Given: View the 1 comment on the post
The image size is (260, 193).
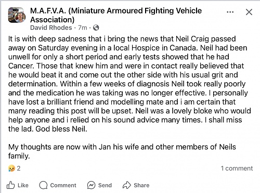Looking at the screenshot, I should [237, 168].
